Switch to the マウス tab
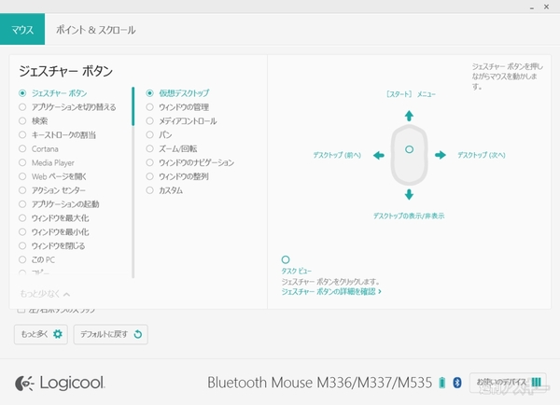 [x=22, y=29]
